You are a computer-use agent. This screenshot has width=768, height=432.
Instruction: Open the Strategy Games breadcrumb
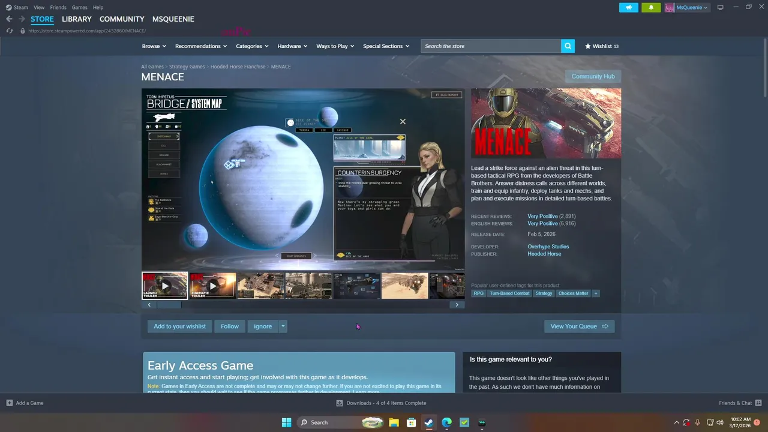[187, 67]
